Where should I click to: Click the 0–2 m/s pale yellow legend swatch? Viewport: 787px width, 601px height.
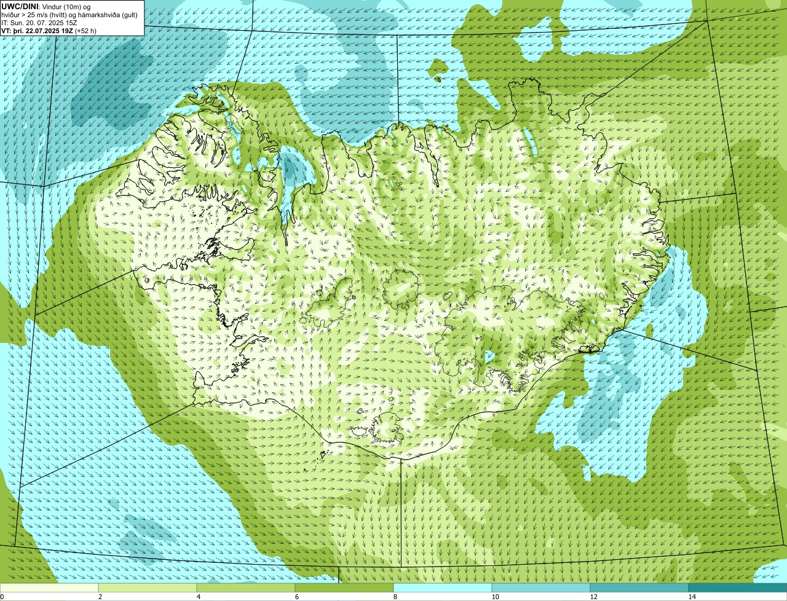[x=49, y=587]
